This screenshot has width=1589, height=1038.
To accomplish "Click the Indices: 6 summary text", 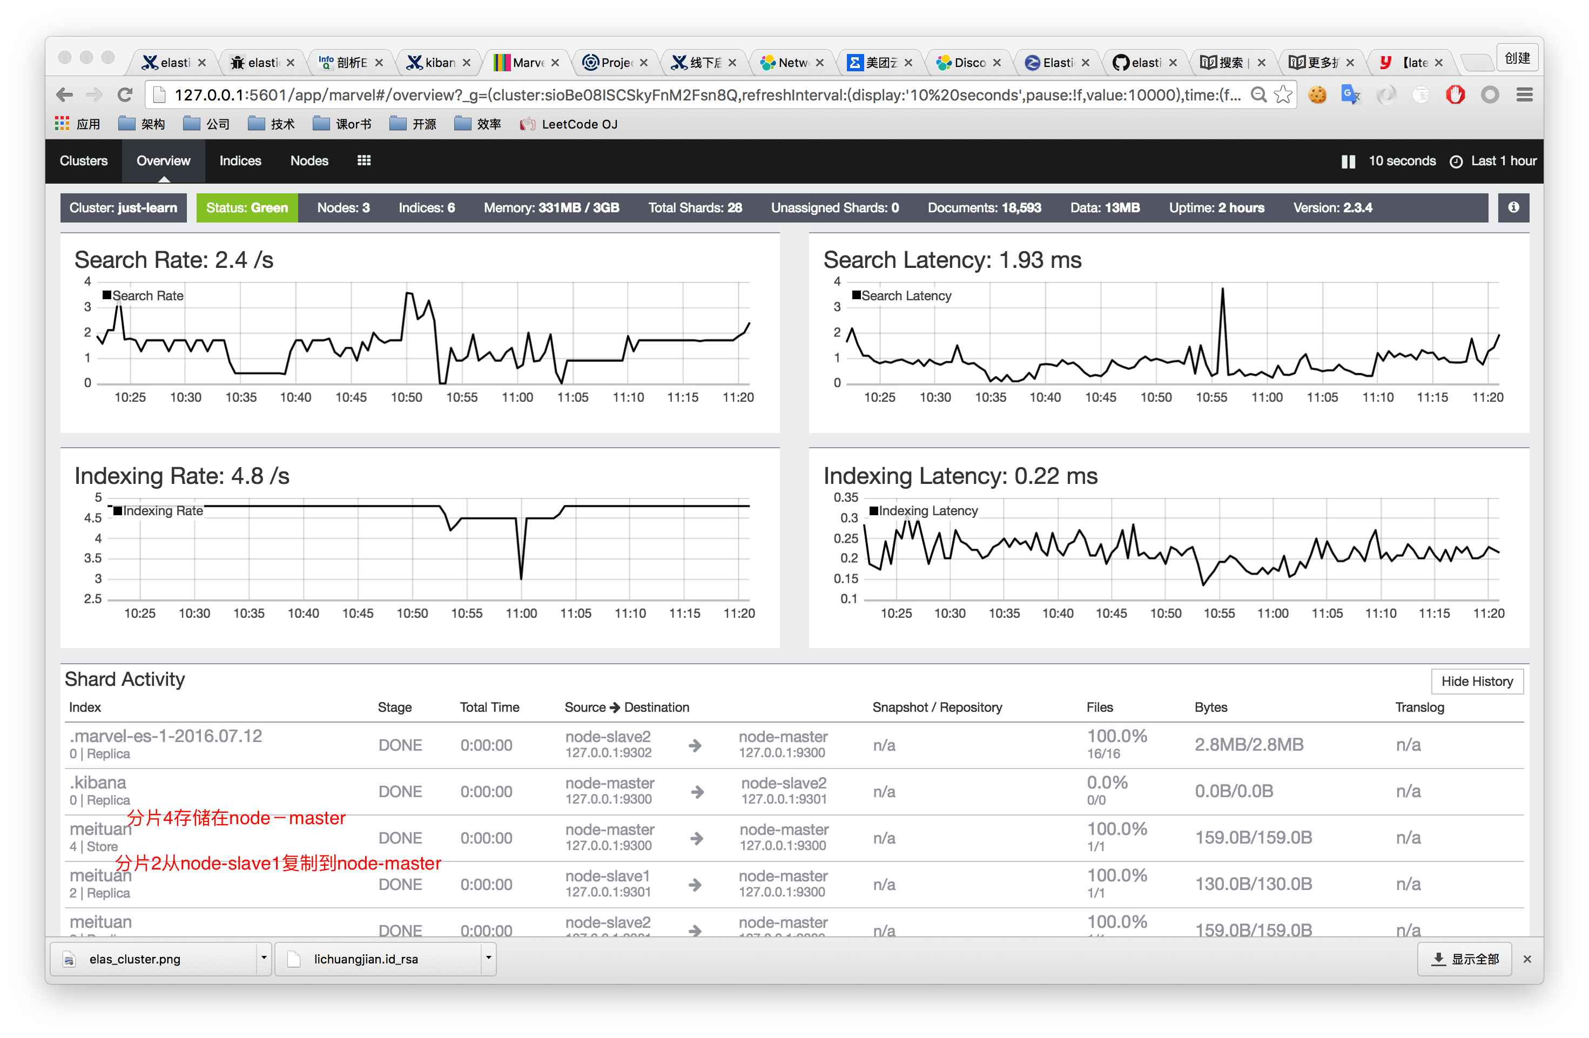I will coord(427,207).
